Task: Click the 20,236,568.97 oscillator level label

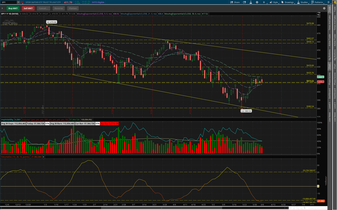Action: [x=309, y=170]
